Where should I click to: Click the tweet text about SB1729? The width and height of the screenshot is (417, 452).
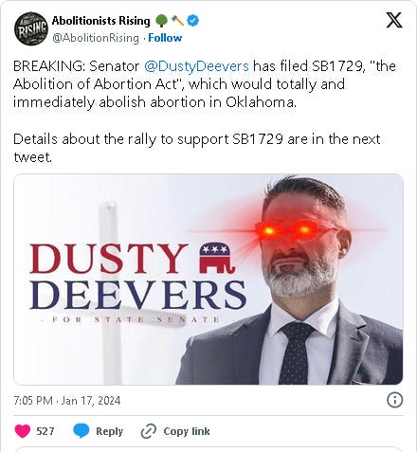click(205, 111)
